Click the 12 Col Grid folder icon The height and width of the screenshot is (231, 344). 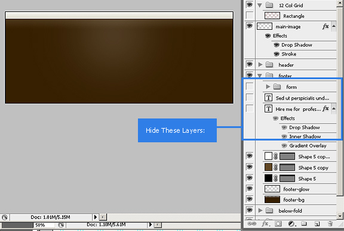269,5
